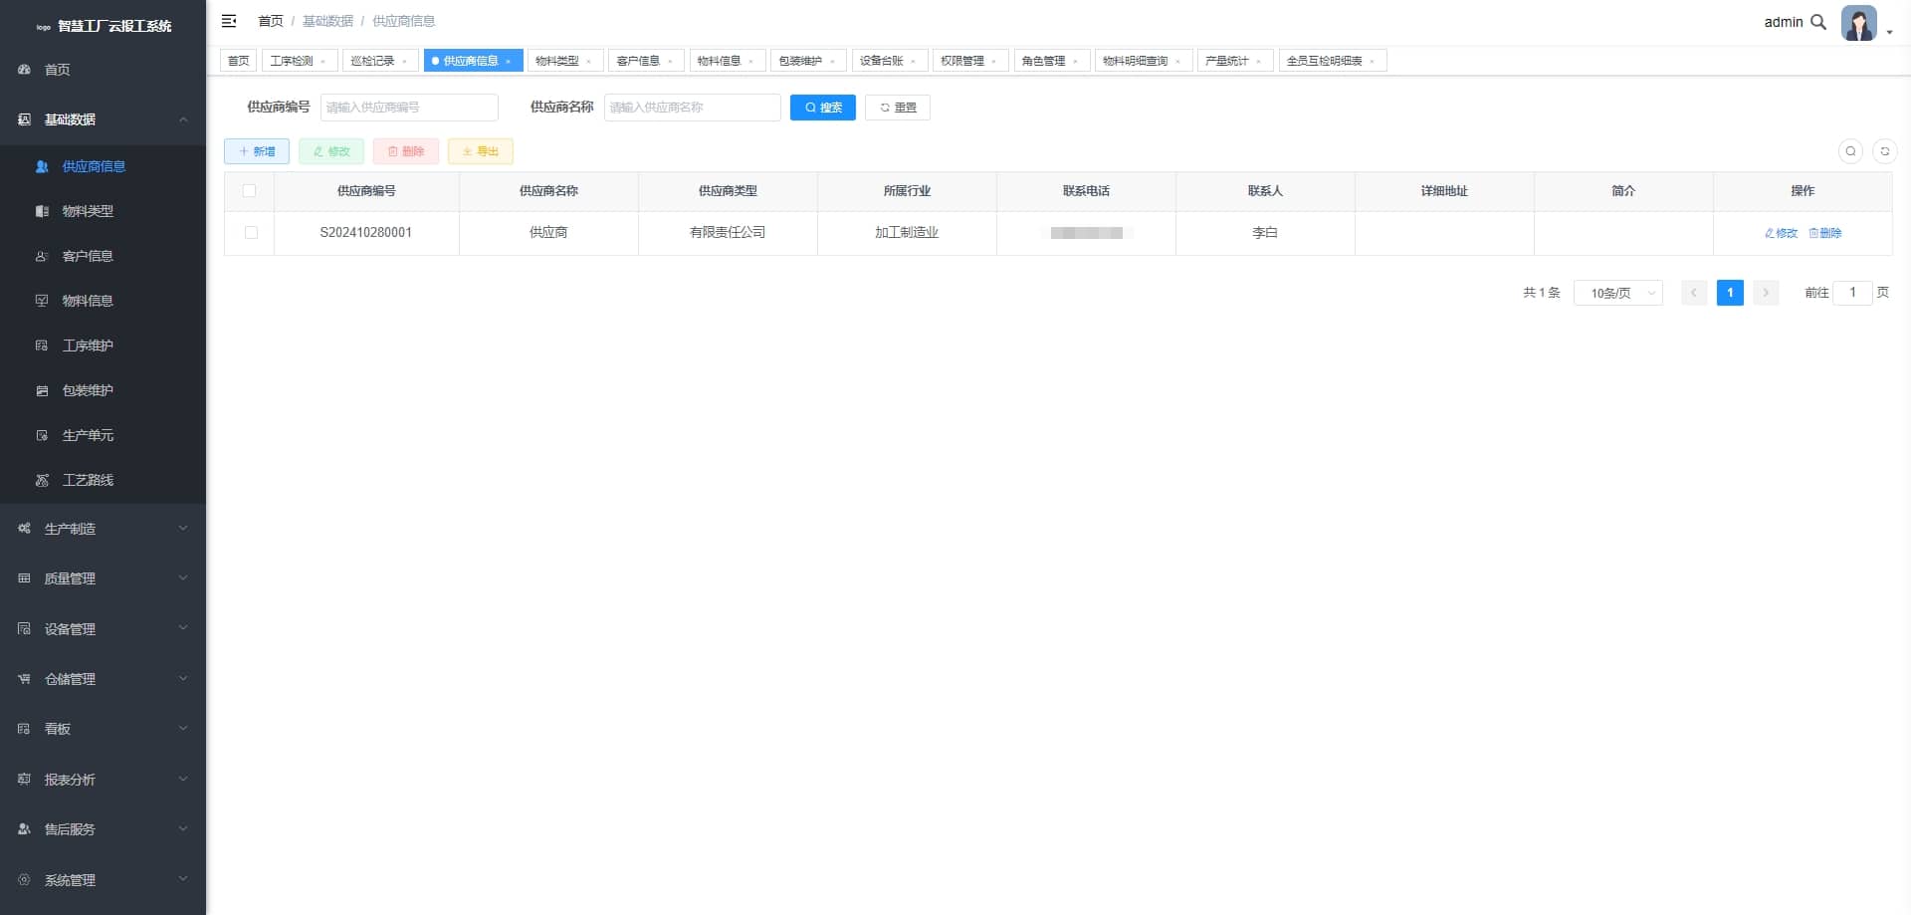Click 修改 link in the supplier row

1782,233
